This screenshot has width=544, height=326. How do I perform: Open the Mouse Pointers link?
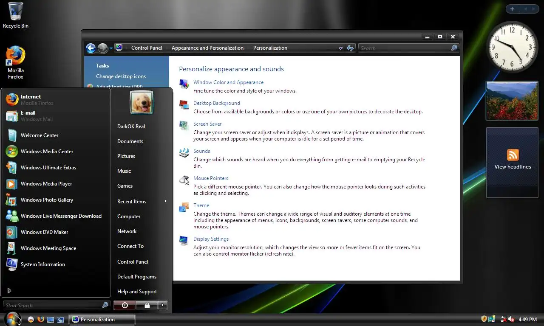(x=211, y=178)
